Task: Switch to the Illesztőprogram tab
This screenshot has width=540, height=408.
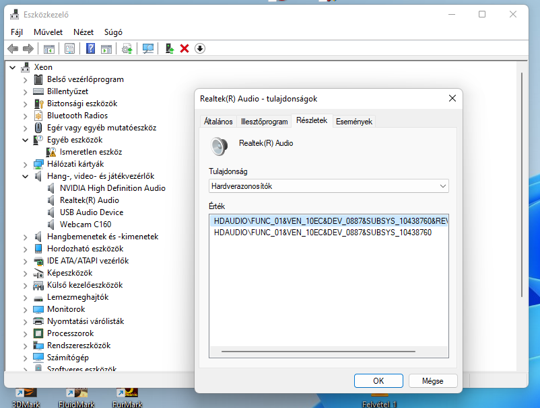Action: [x=264, y=122]
